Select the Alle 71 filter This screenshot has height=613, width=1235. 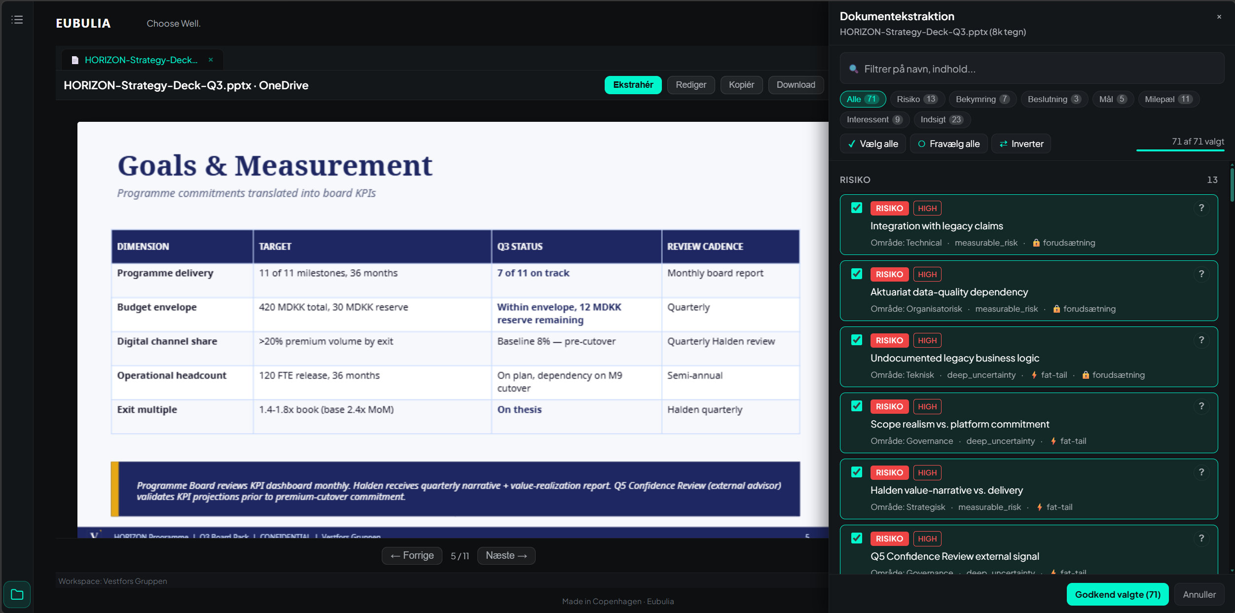point(863,99)
